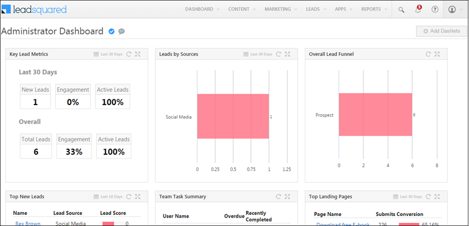Open the LEADS menu
469x226 pixels.
[316, 9]
